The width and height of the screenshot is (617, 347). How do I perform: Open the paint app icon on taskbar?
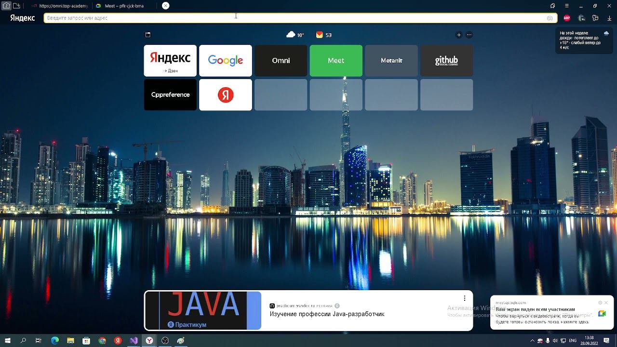[181, 341]
